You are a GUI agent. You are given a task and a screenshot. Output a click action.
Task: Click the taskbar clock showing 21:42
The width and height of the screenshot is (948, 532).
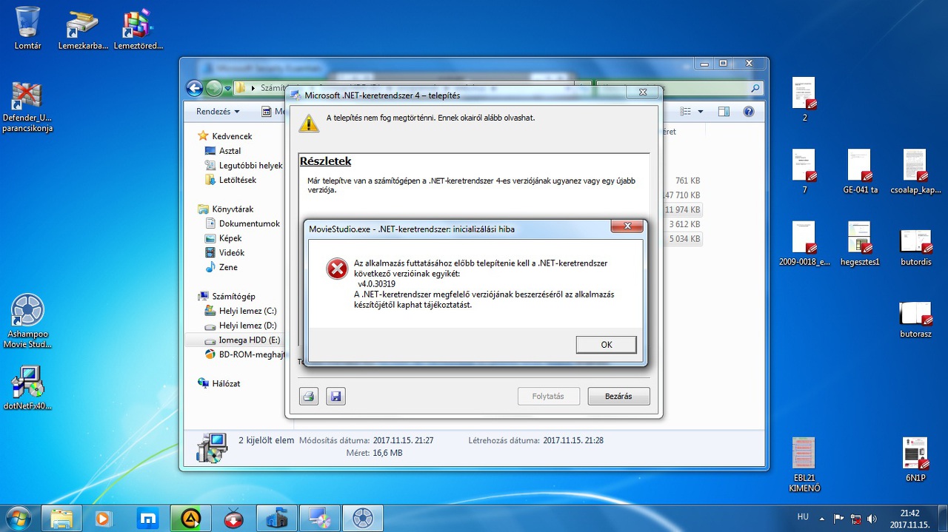tap(909, 518)
